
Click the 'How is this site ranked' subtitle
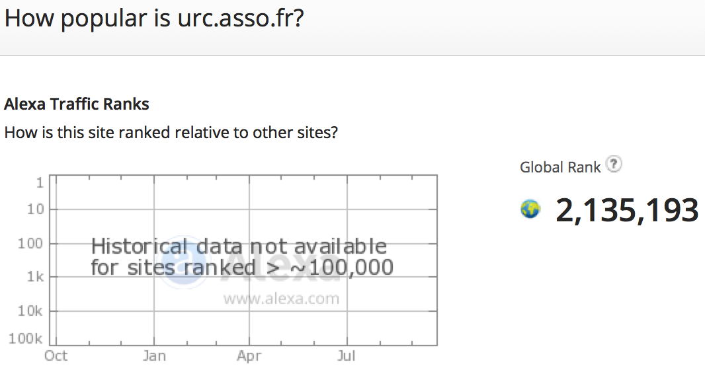pos(171,133)
